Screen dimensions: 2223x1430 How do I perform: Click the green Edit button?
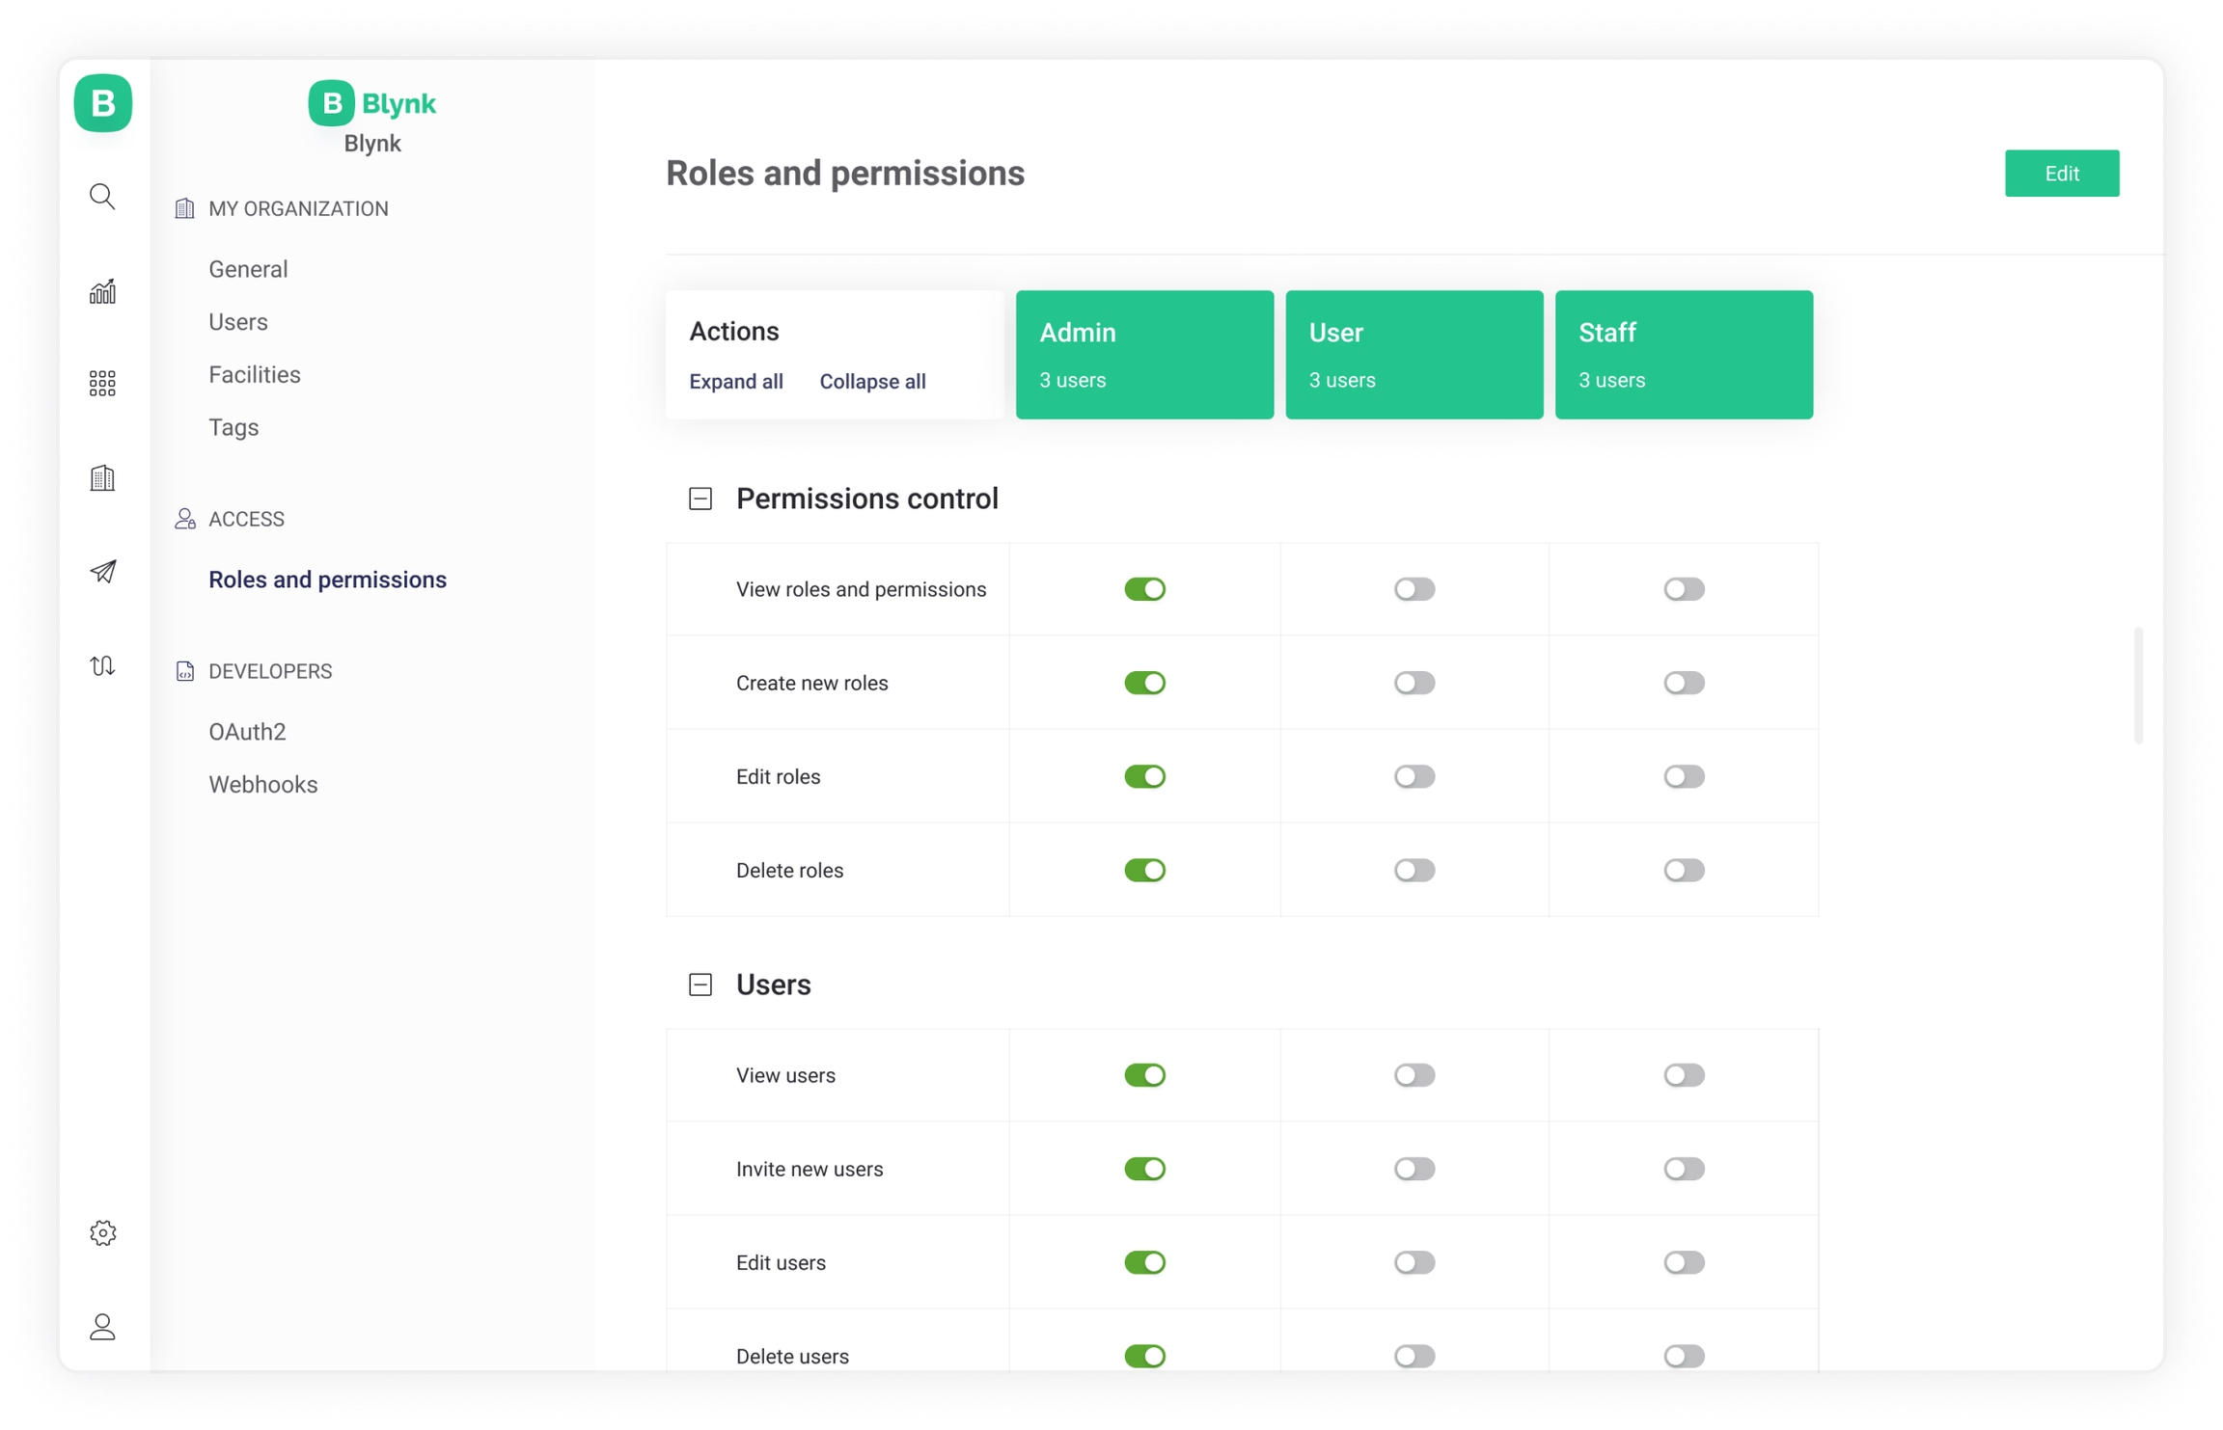pyautogui.click(x=2061, y=174)
